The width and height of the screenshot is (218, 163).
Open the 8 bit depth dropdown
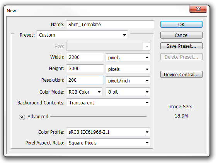pyautogui.click(x=128, y=92)
